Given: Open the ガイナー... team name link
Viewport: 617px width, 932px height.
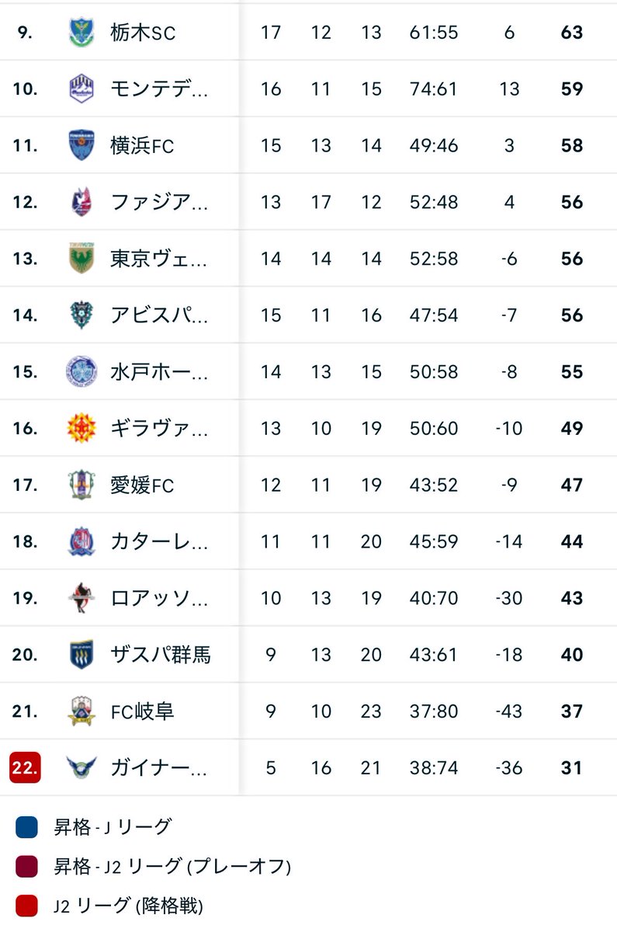Looking at the screenshot, I should pyautogui.click(x=159, y=768).
